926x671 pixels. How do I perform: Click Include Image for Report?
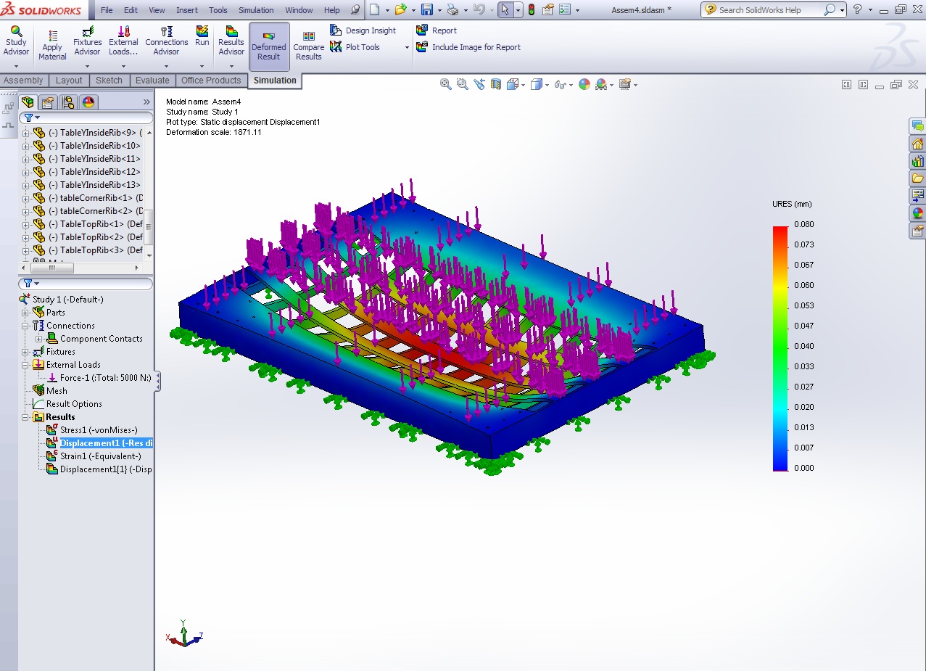(x=476, y=47)
